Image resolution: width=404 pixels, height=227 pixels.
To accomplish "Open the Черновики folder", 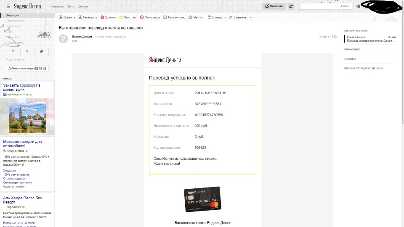I will click(x=13, y=37).
